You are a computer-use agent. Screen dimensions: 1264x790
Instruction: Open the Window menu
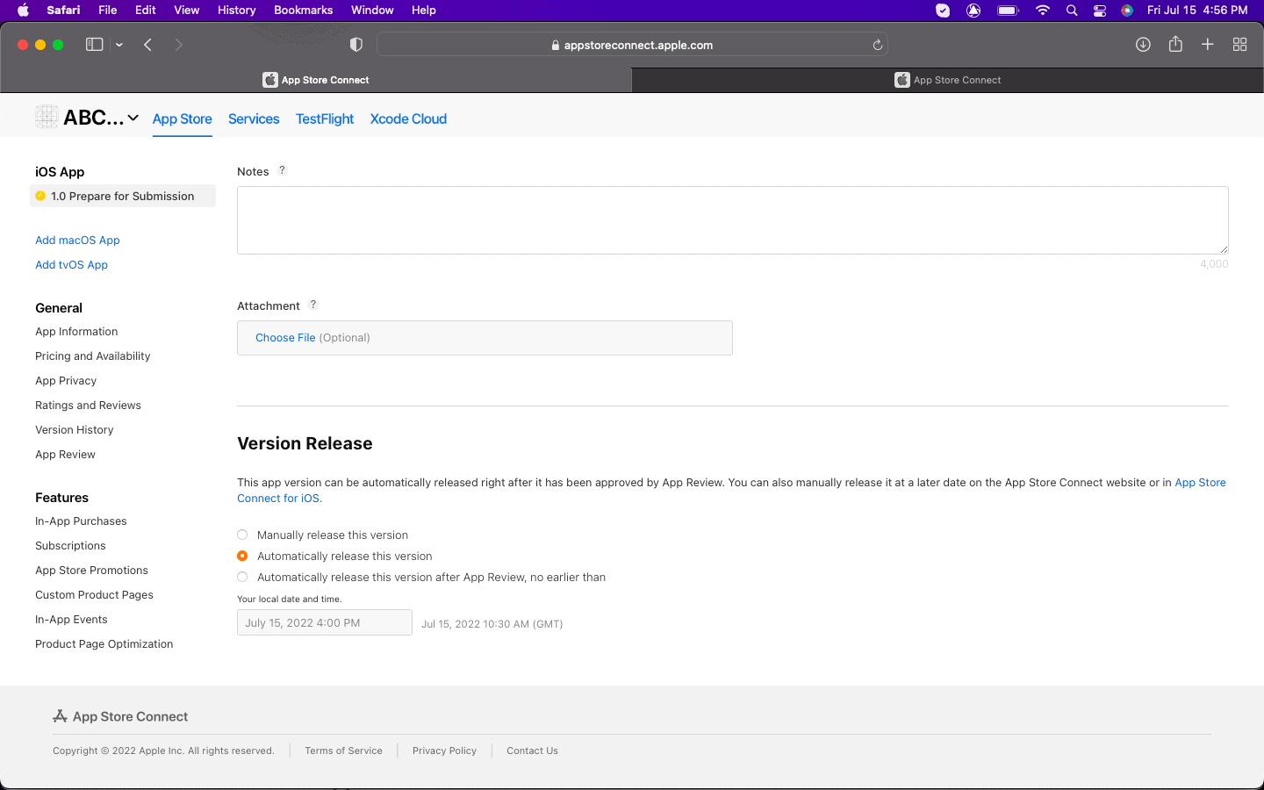click(x=372, y=11)
